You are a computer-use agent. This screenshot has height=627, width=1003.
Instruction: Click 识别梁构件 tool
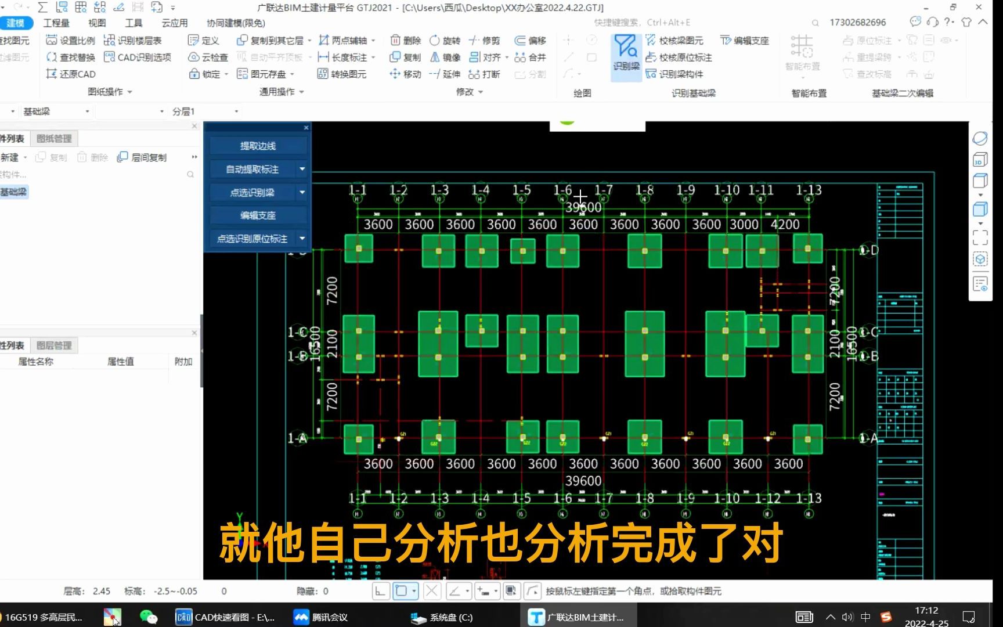(x=674, y=74)
